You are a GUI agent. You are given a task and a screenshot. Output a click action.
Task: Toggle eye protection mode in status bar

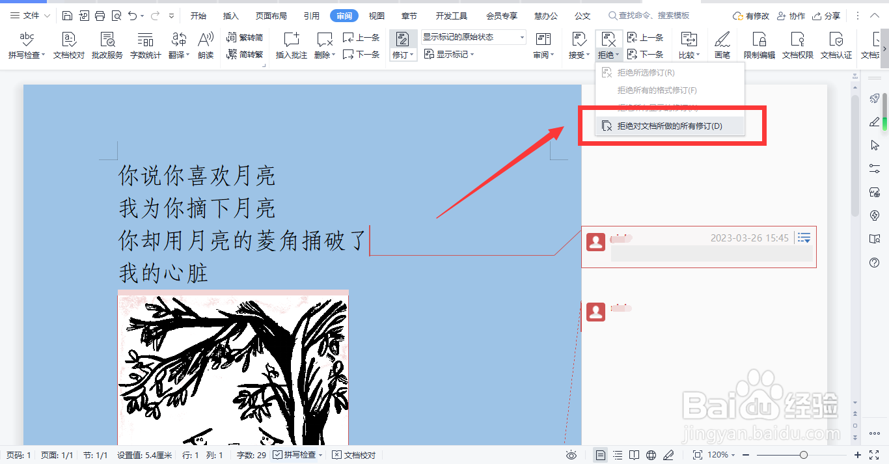pyautogui.click(x=571, y=455)
